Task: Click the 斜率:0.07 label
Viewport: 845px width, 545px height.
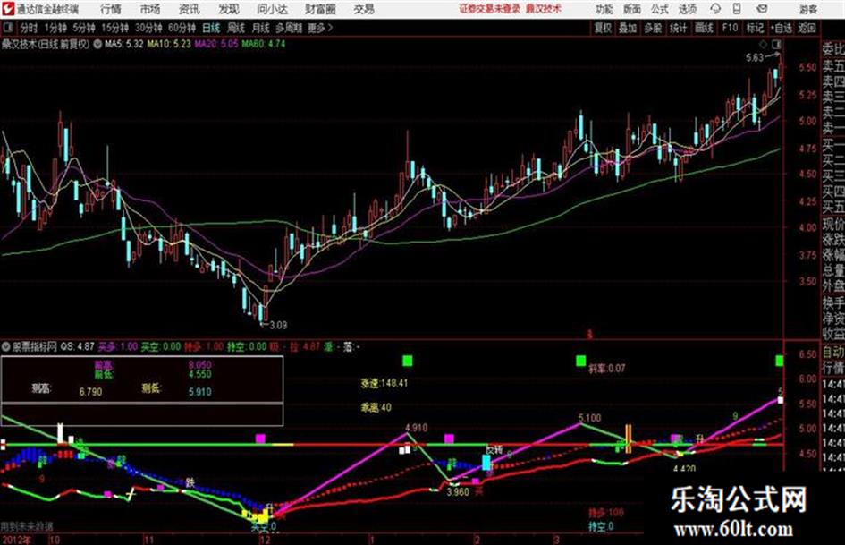Action: [x=607, y=369]
